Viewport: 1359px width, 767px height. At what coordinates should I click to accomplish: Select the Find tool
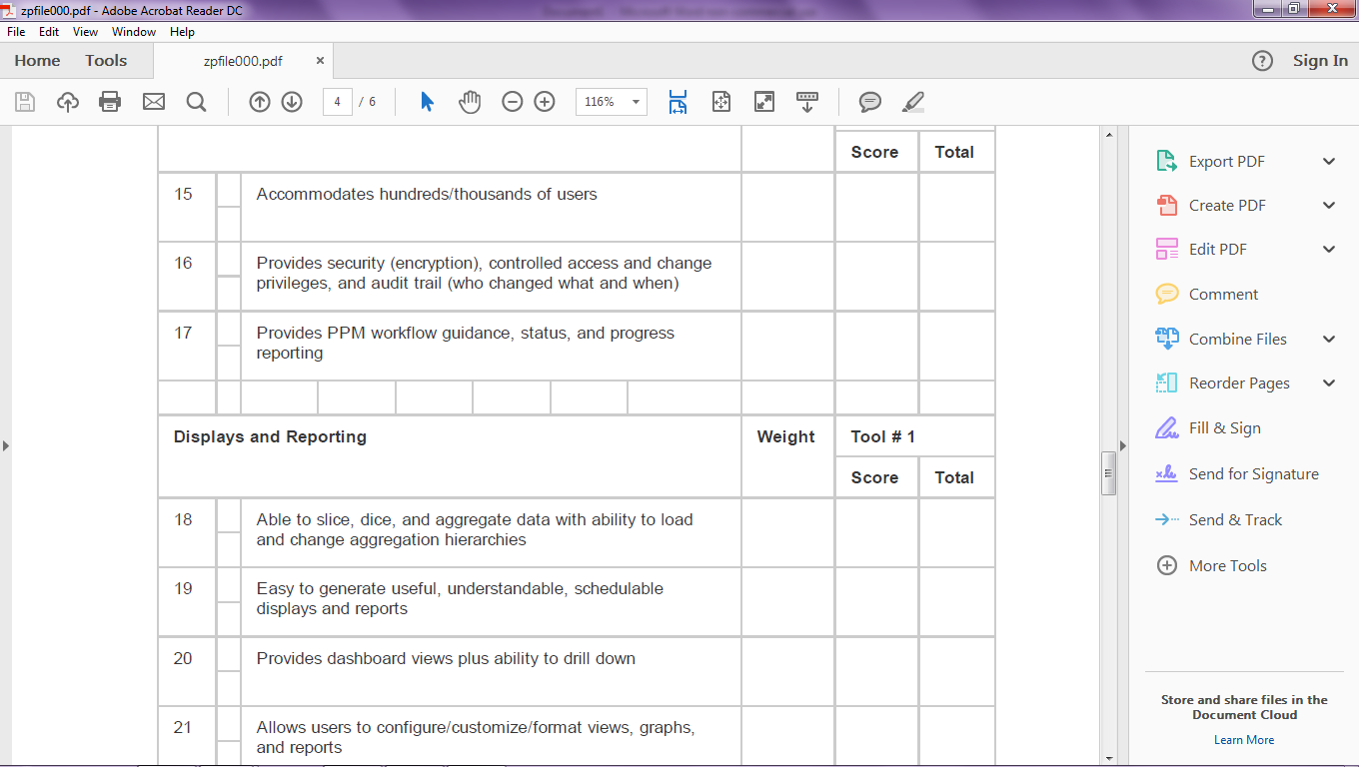click(x=196, y=101)
